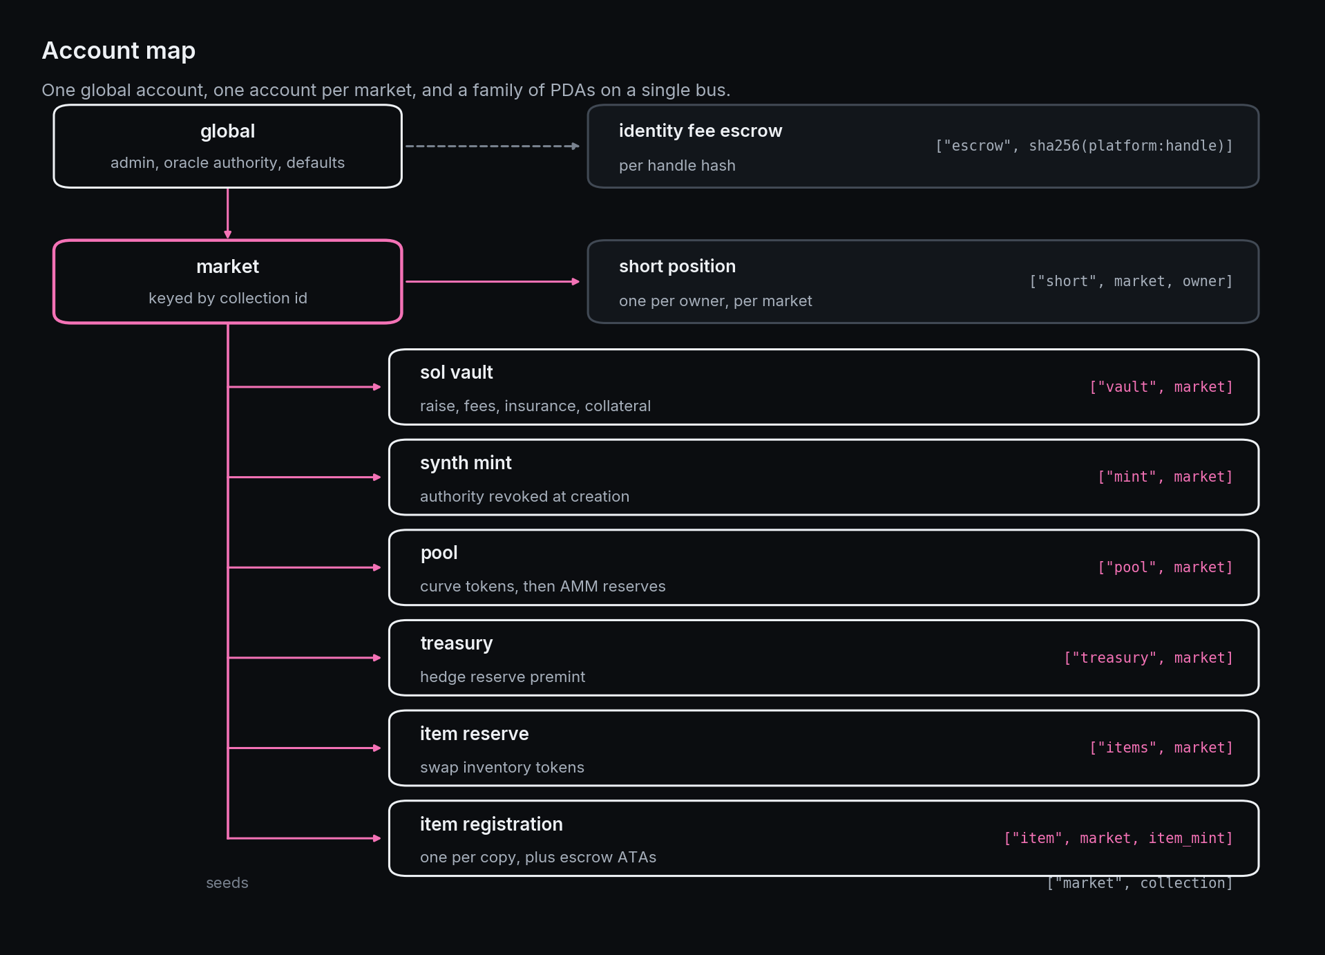Click the "short position" title

coord(677,266)
